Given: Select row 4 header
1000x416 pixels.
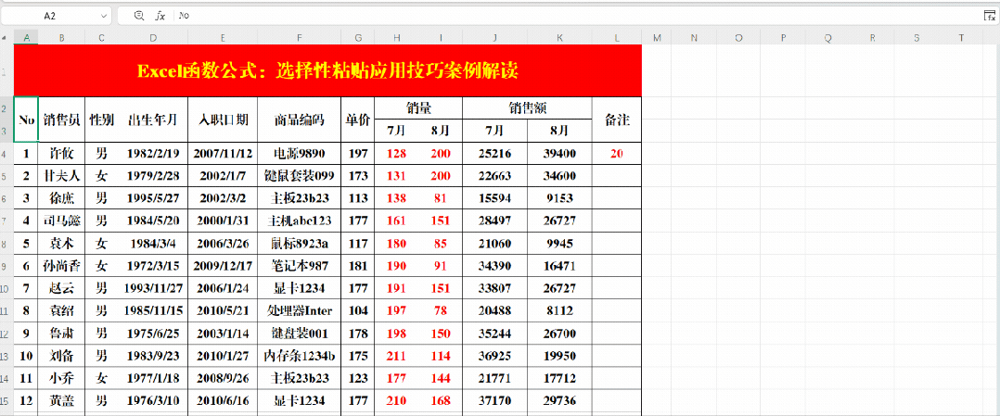Looking at the screenshot, I should [x=6, y=154].
